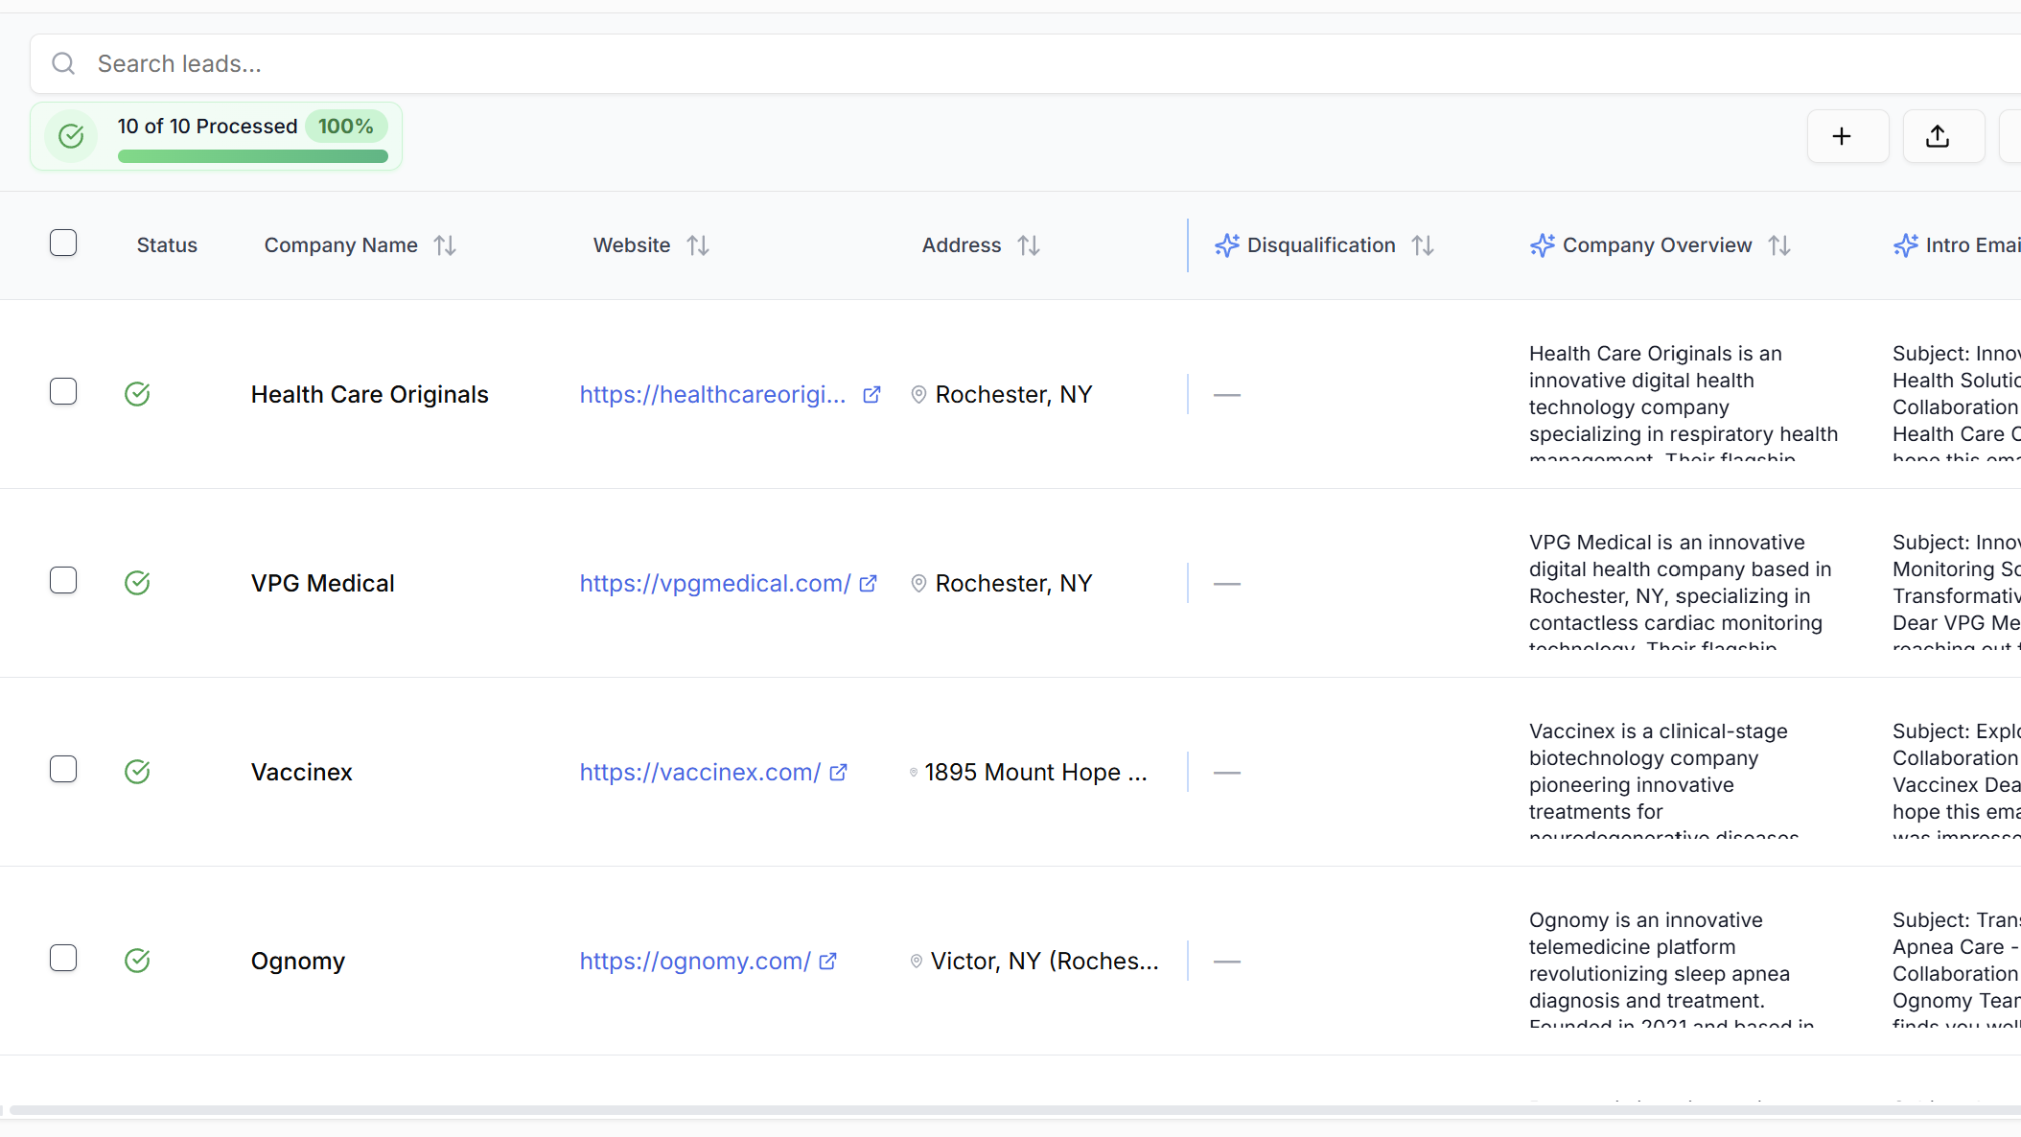2021x1137 pixels.
Task: Click the Victor, NY address cell
Action: [1045, 961]
